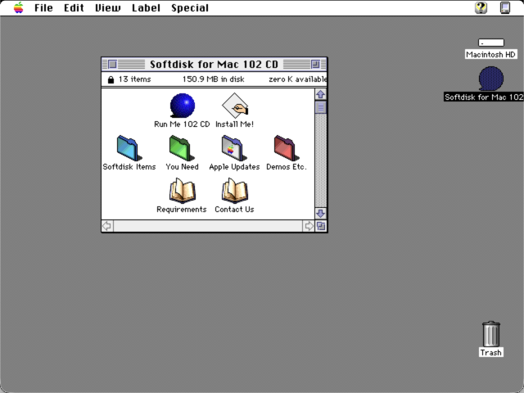The height and width of the screenshot is (393, 524).
Task: Open the Edit menu
Action: coord(74,7)
